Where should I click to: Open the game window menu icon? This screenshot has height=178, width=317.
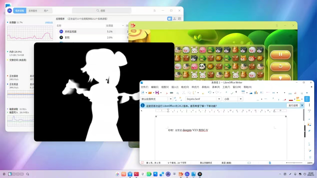coord(277,25)
